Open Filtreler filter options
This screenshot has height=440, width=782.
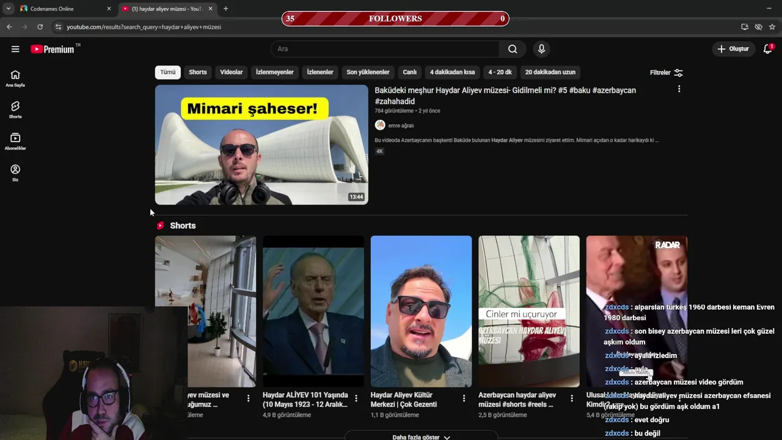tap(667, 72)
